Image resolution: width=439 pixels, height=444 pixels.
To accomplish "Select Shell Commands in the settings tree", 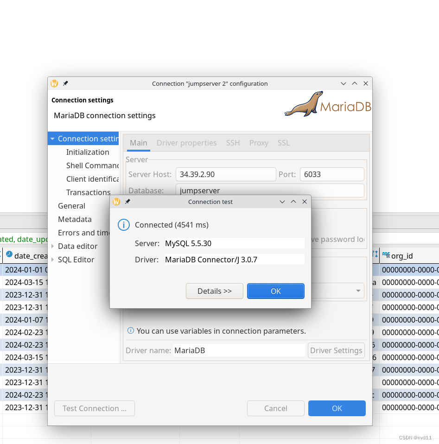I will 92,165.
